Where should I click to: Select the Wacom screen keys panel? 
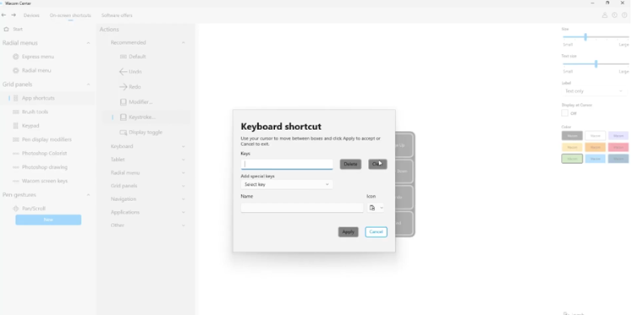45,181
